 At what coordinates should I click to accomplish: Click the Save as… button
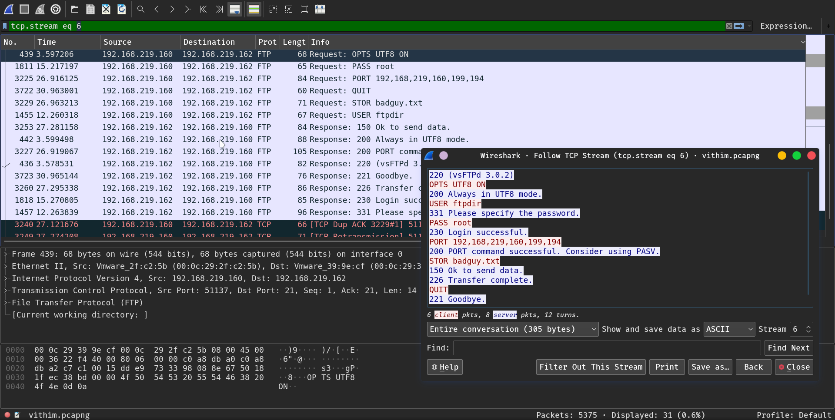click(x=710, y=367)
